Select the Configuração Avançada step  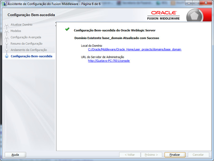tap(26, 37)
